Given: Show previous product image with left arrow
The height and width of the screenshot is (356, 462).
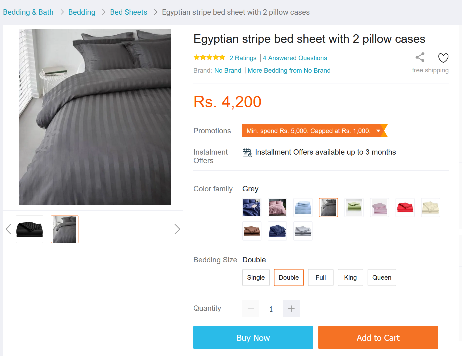Looking at the screenshot, I should pos(9,229).
